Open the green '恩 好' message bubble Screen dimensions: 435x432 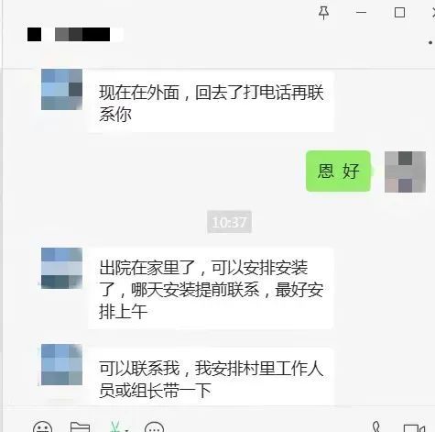(338, 171)
